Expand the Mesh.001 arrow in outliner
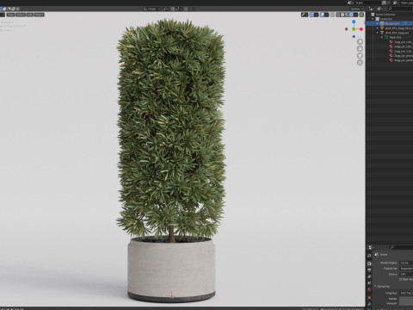Viewport: 413px width, 310px height. pos(382,37)
